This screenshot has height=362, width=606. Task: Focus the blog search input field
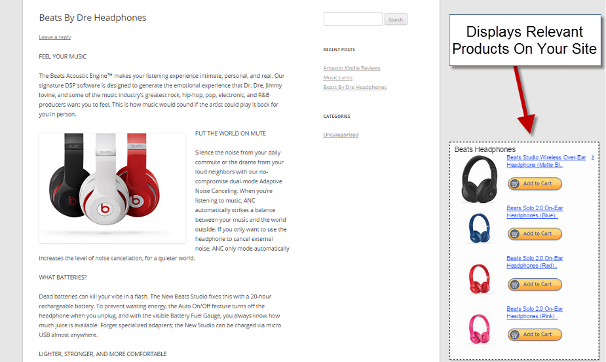click(353, 19)
